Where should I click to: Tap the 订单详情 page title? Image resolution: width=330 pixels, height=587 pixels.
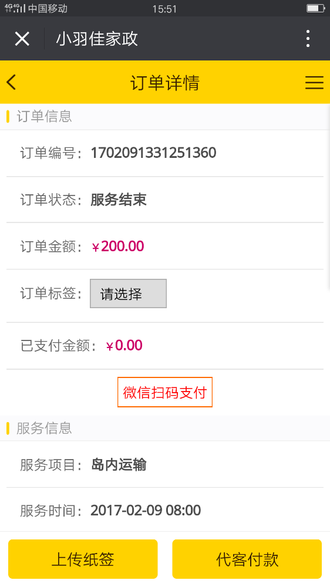point(165,82)
